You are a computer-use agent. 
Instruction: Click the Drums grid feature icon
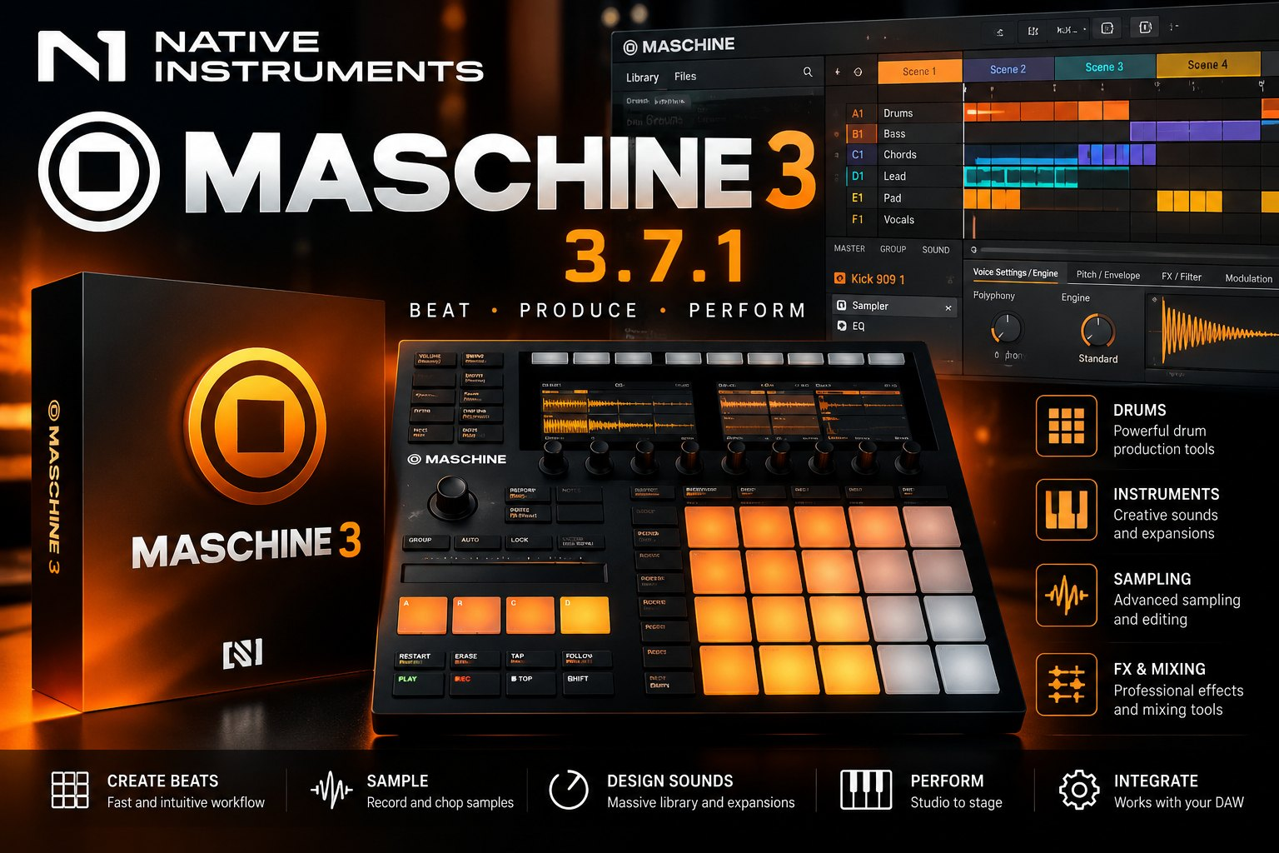click(x=1066, y=426)
